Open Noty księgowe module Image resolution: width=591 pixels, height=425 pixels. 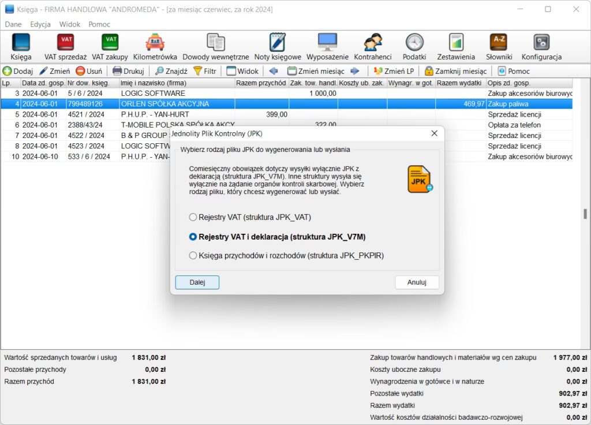click(278, 47)
